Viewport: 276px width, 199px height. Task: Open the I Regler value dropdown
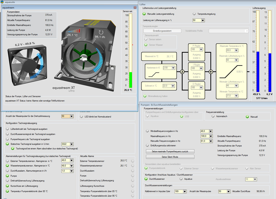point(201,68)
